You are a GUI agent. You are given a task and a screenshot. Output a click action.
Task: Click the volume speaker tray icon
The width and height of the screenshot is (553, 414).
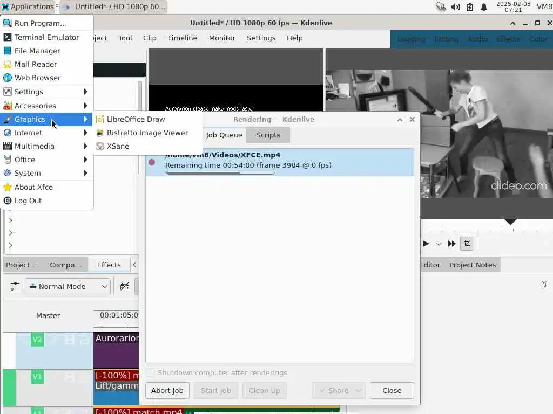coord(455,6)
